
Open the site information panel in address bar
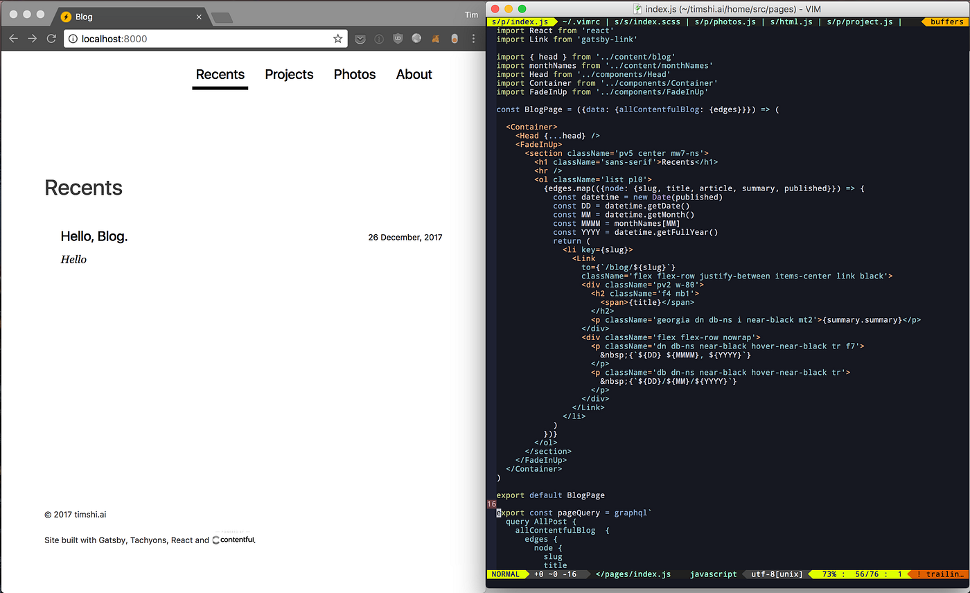click(73, 39)
